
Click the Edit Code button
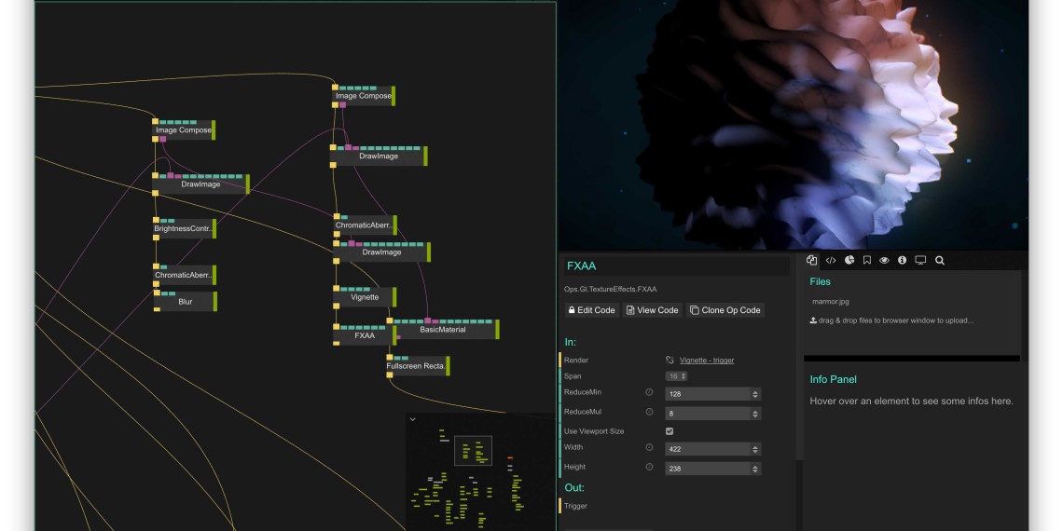pos(591,310)
